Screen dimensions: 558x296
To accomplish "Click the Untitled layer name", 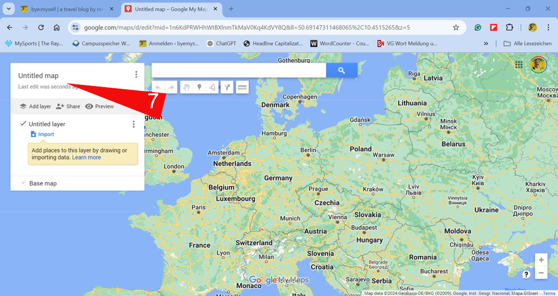I will tap(47, 124).
